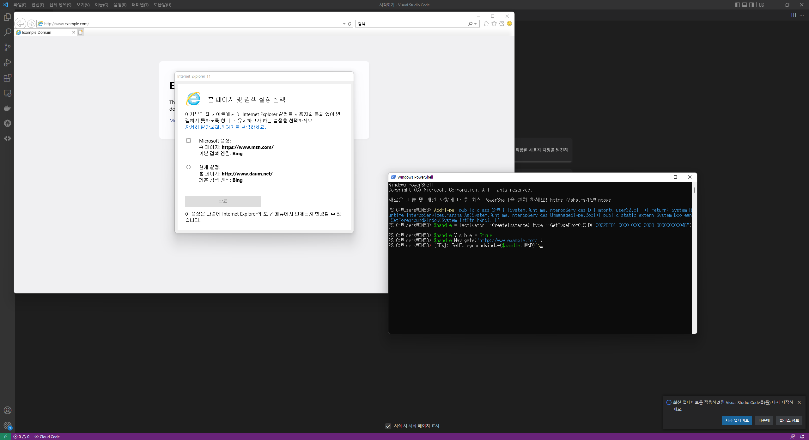
Task: Expand the IE address bar dropdown arrow
Action: click(344, 24)
